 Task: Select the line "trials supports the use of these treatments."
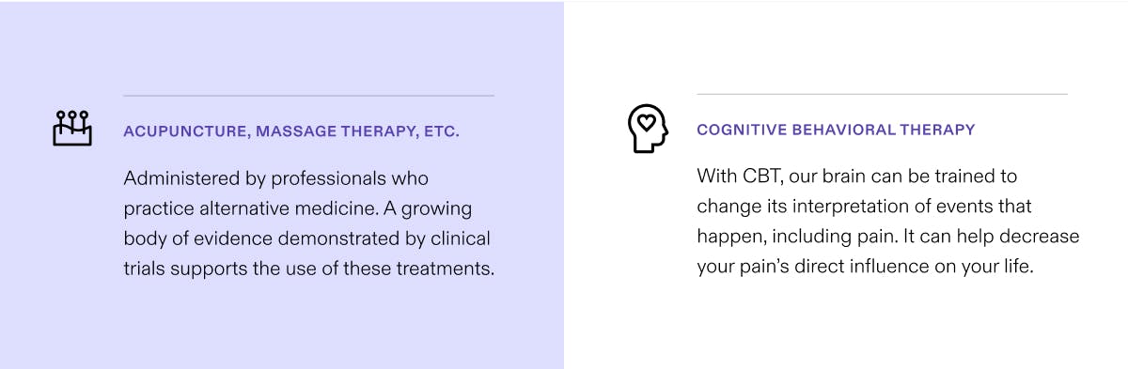click(x=309, y=269)
